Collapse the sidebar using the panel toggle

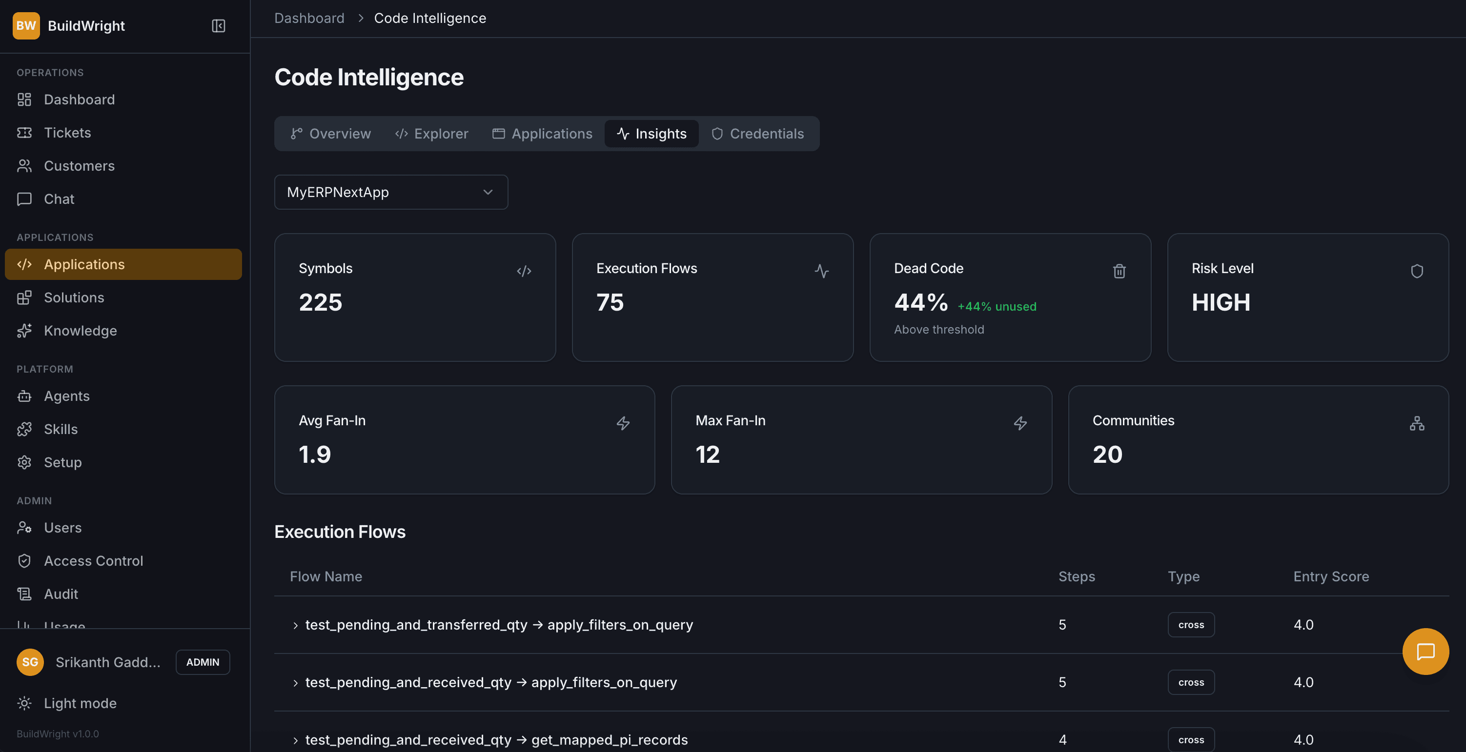click(x=218, y=25)
